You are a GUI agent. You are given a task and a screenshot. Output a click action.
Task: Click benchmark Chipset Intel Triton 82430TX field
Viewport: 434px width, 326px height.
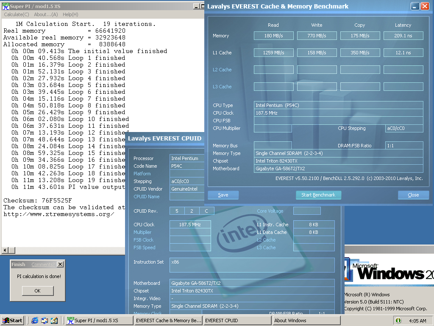tap(338, 161)
